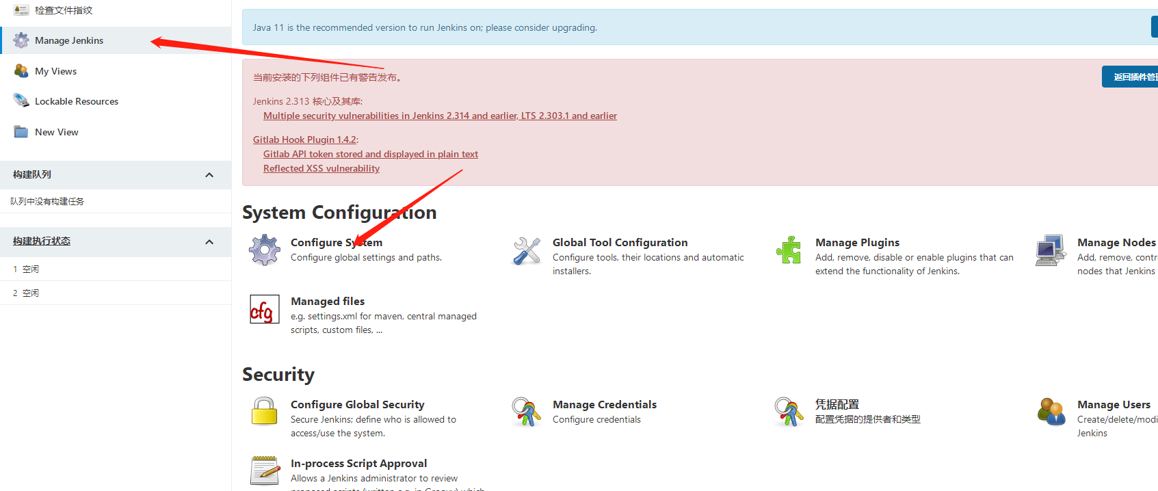This screenshot has width=1158, height=491.
Task: Open My Views in the sidebar
Action: tap(55, 71)
